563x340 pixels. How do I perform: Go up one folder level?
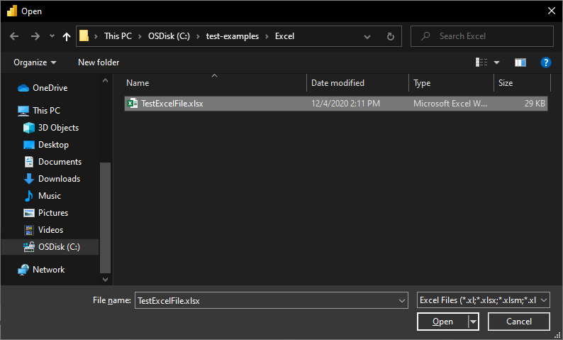coord(67,36)
